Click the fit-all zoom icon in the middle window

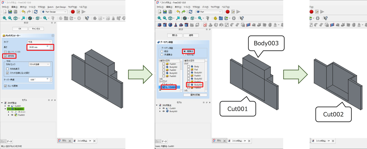(159, 18)
